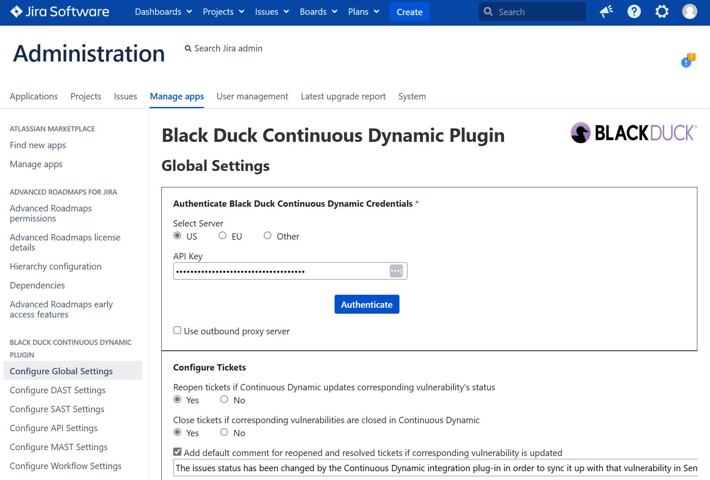Click the top Search input field
This screenshot has width=710, height=480.
532,12
